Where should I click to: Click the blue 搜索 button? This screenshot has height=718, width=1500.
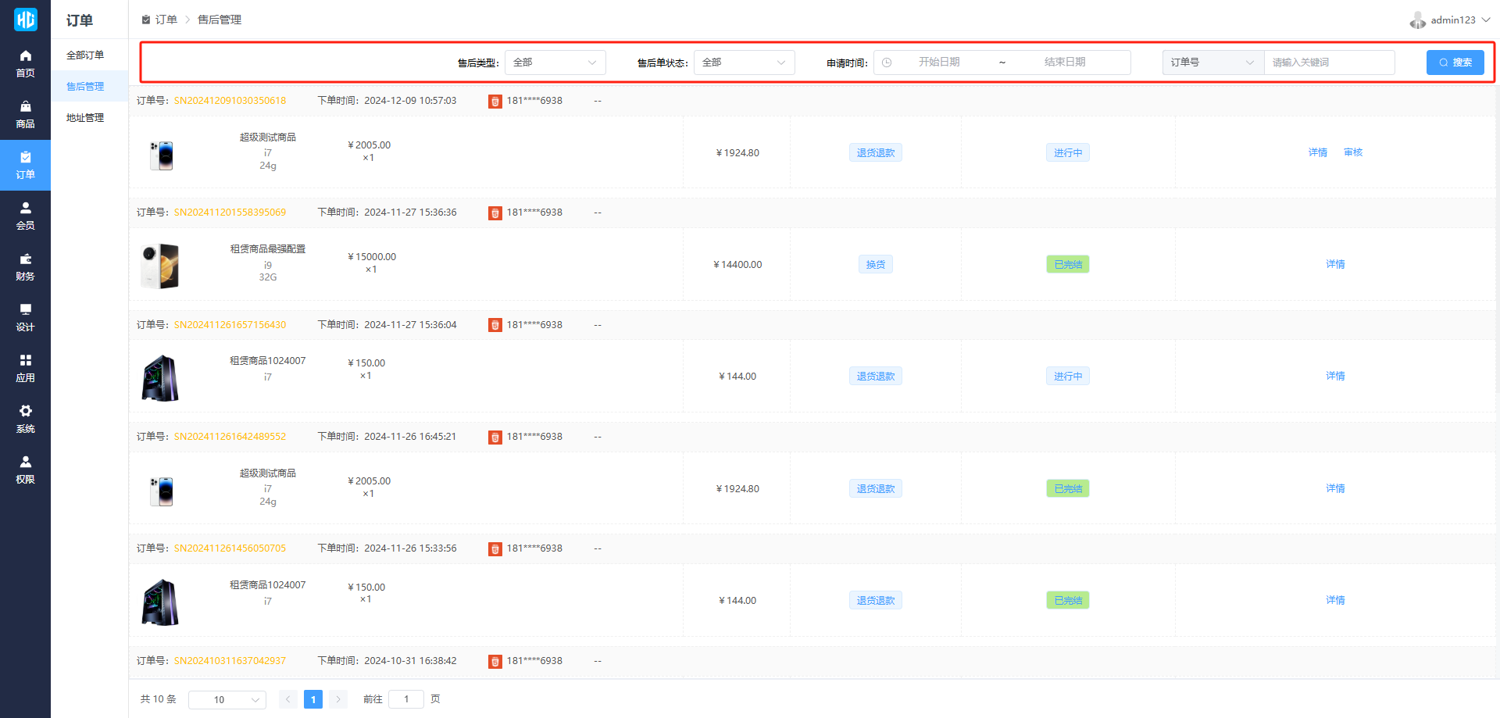tap(1455, 63)
